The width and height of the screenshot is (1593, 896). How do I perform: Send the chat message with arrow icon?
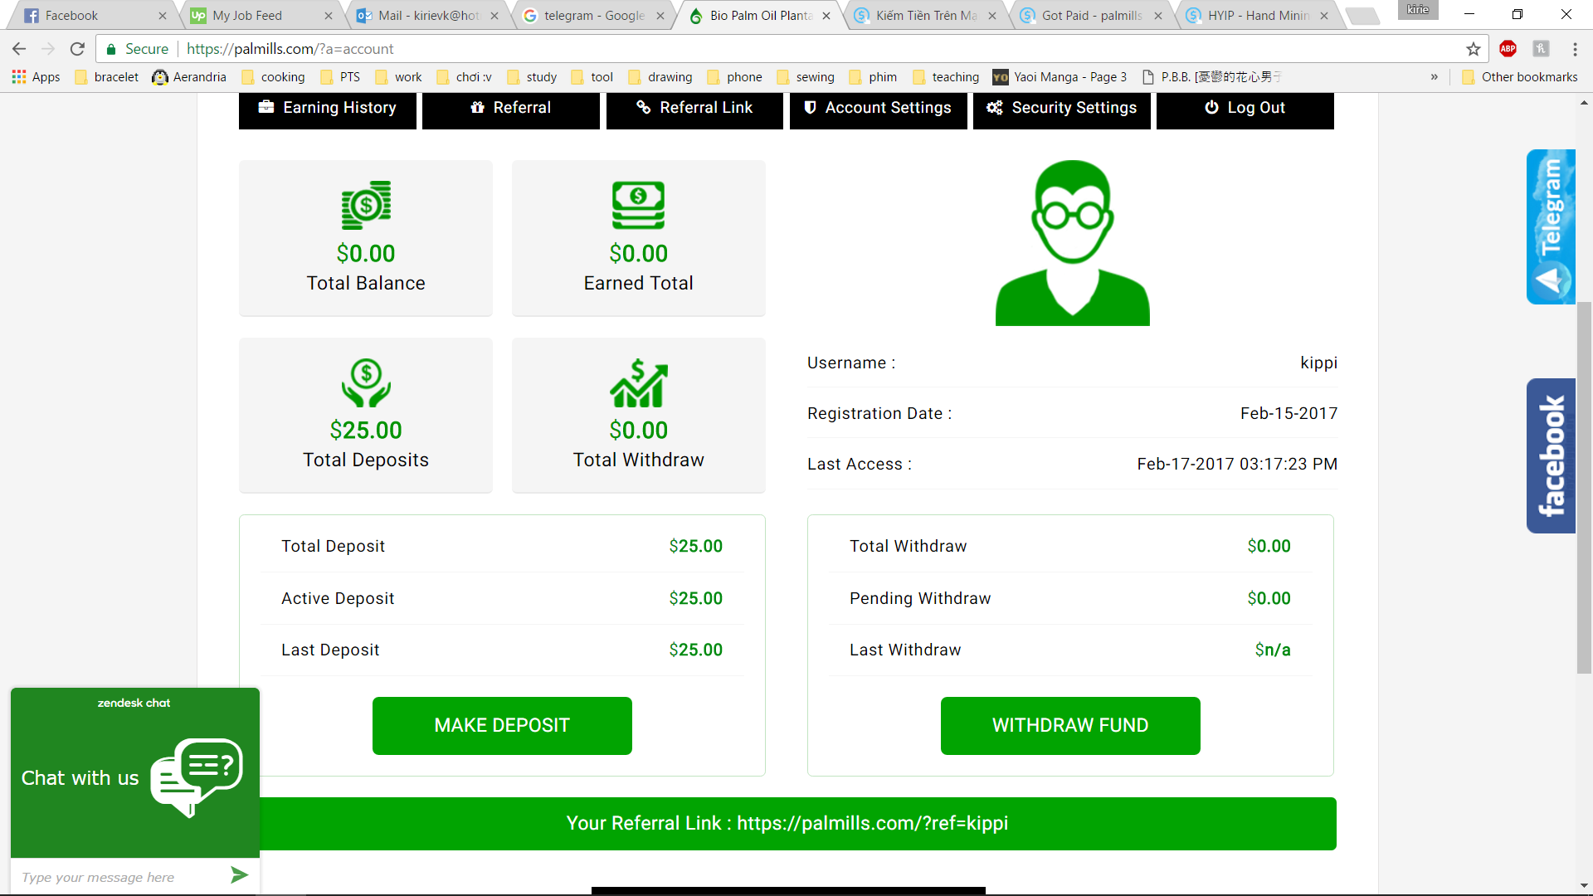click(239, 875)
